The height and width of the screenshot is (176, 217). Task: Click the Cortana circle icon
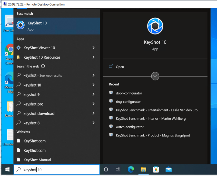click(x=106, y=169)
